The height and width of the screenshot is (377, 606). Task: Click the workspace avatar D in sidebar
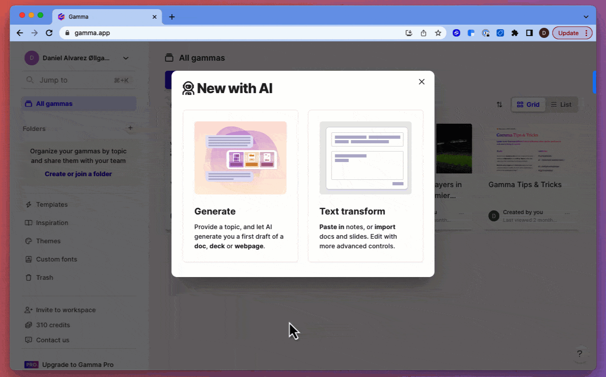(32, 58)
